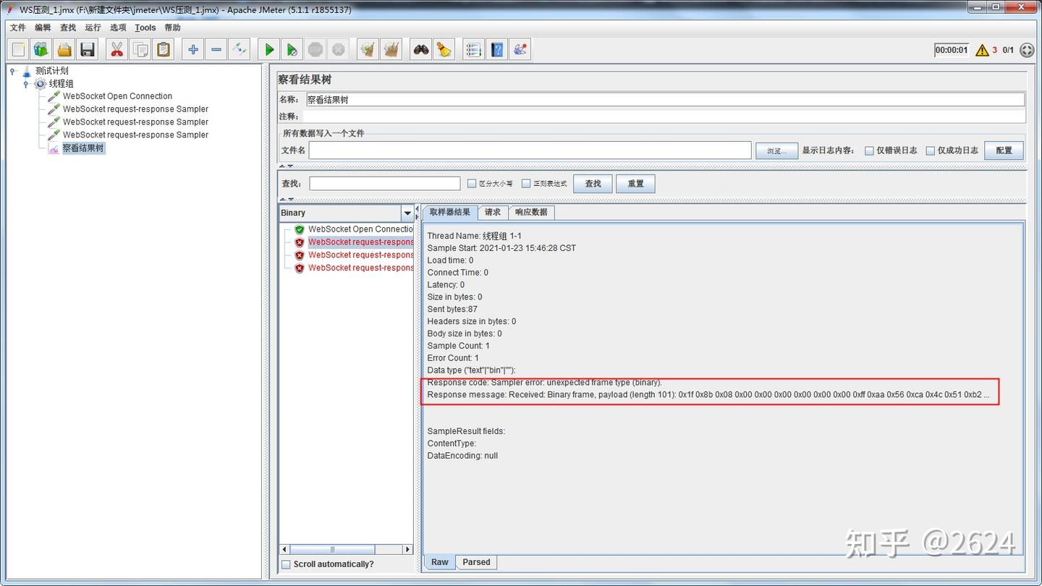This screenshot has height=586, width=1042.
Task: Clear all results with double broom icon
Action: pyautogui.click(x=391, y=50)
